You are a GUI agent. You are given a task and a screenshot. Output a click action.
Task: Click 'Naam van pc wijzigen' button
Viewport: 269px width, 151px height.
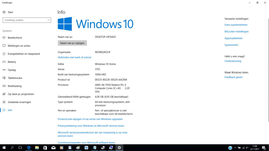72,43
